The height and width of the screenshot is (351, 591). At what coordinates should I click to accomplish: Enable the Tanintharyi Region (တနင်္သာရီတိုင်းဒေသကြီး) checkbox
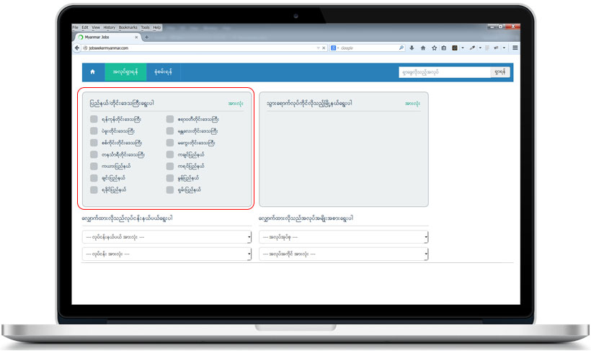coord(94,154)
